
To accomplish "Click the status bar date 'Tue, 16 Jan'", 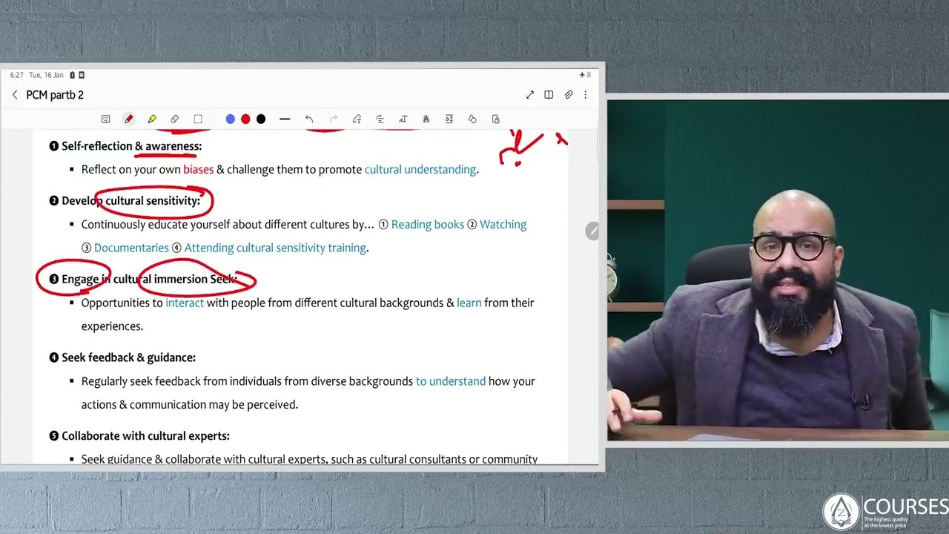I will point(46,75).
